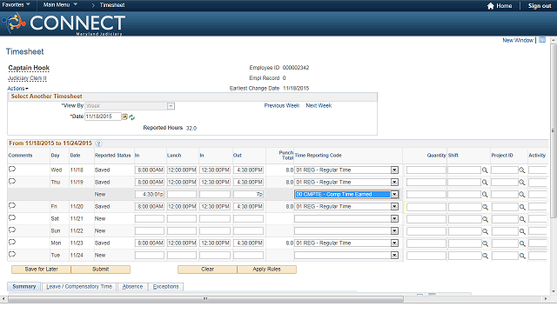Viewport: 557px width, 313px height.
Task: Click the horizontal scrollbar right arrow
Action: 546,299
